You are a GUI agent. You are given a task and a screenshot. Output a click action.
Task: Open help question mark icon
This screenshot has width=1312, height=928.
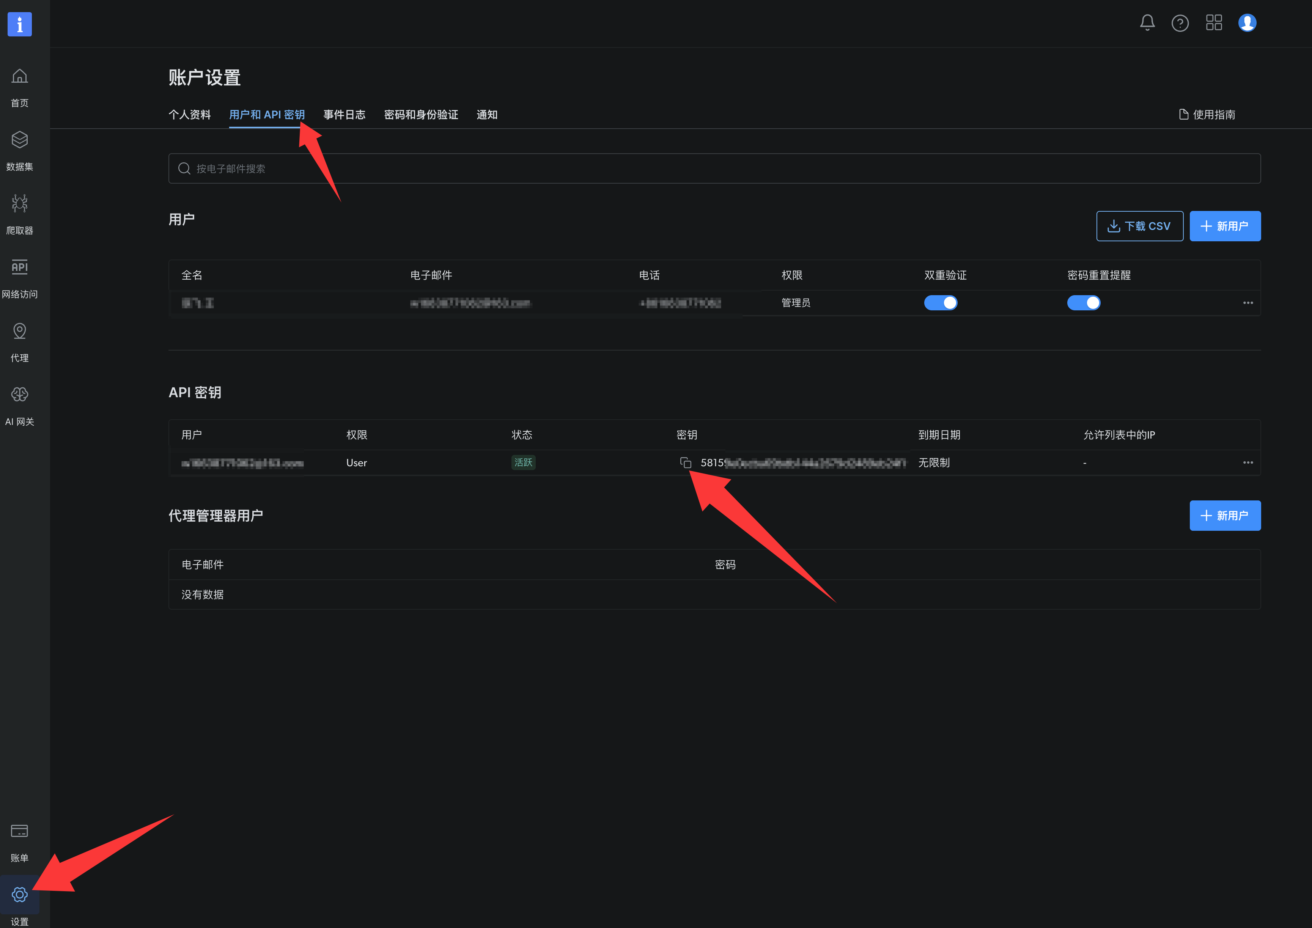point(1180,23)
